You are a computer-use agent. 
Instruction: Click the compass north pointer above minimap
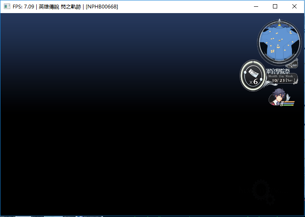[280, 21]
